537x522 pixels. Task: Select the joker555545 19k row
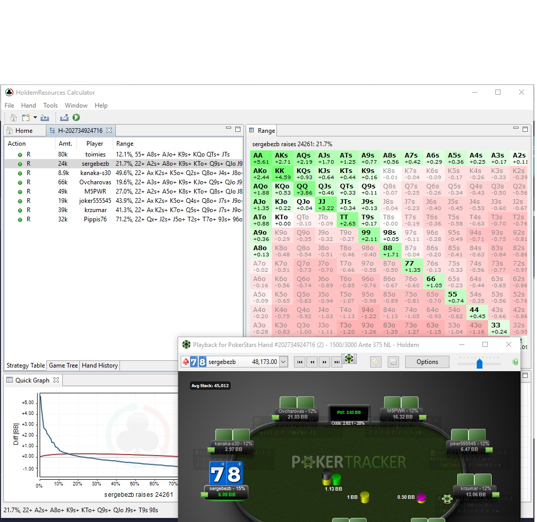[x=124, y=201]
